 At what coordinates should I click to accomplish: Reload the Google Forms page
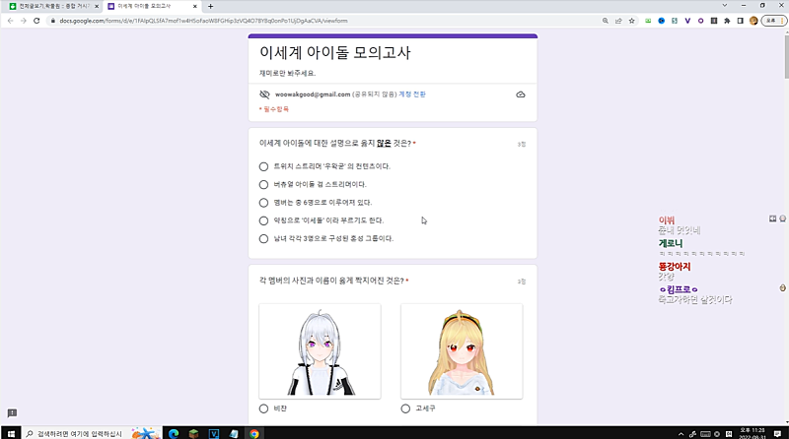36,21
